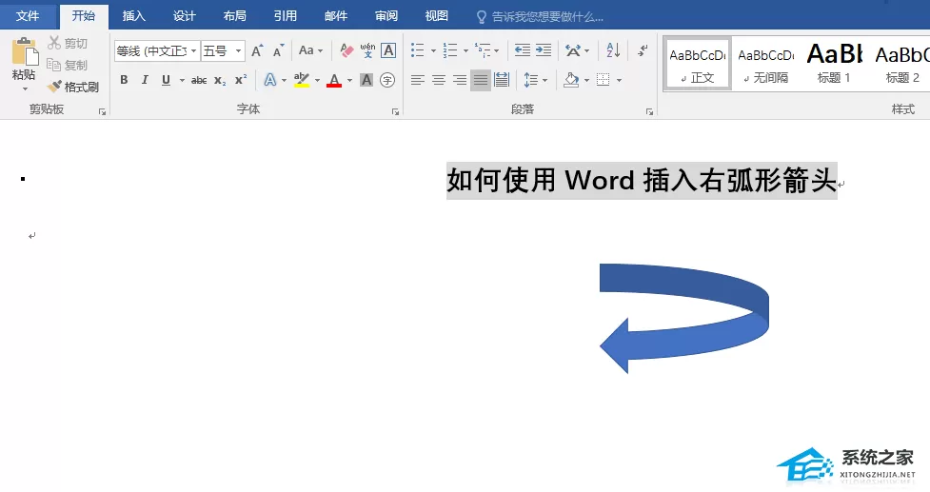
Task: Open Font dialog launcher in 字体 group
Action: [x=396, y=111]
